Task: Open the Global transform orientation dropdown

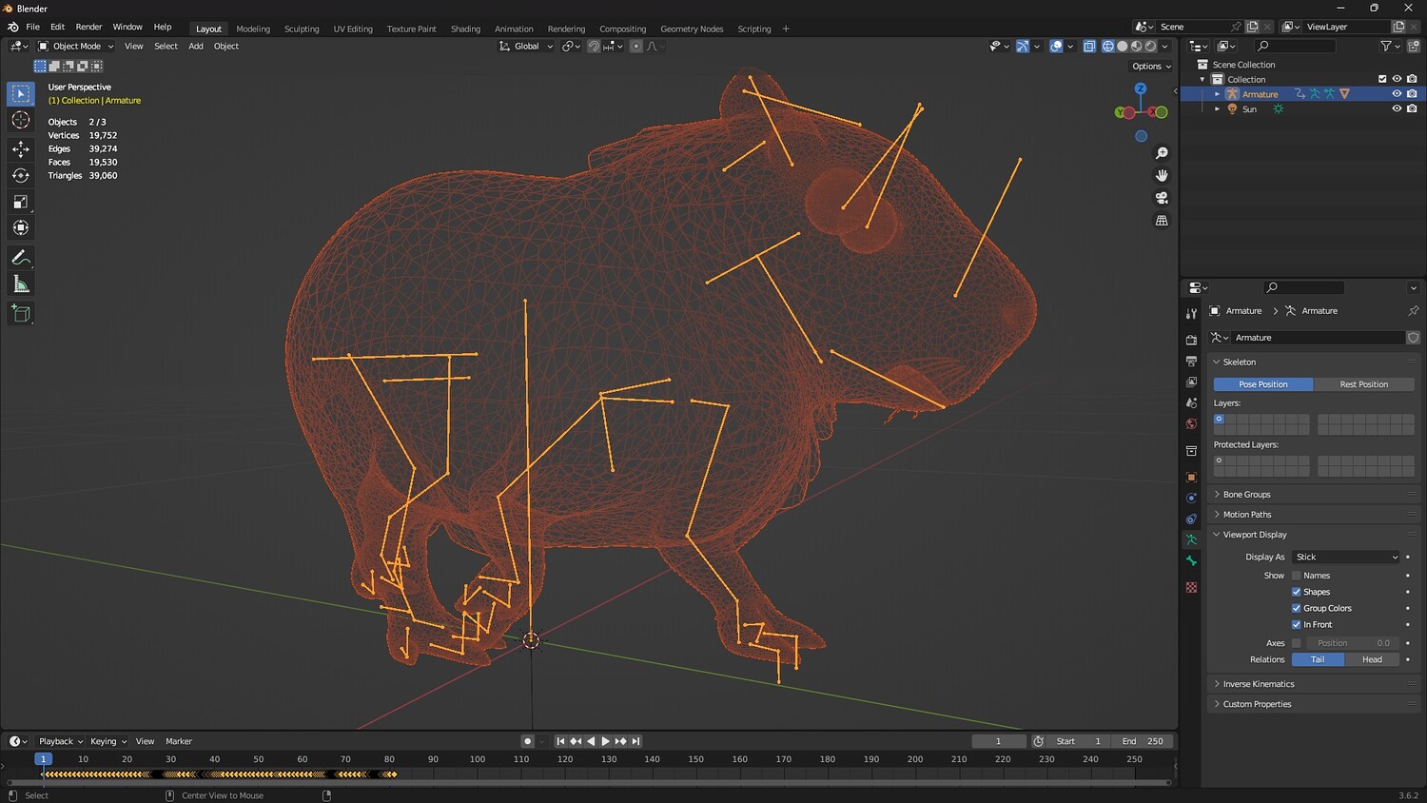Action: tap(525, 46)
